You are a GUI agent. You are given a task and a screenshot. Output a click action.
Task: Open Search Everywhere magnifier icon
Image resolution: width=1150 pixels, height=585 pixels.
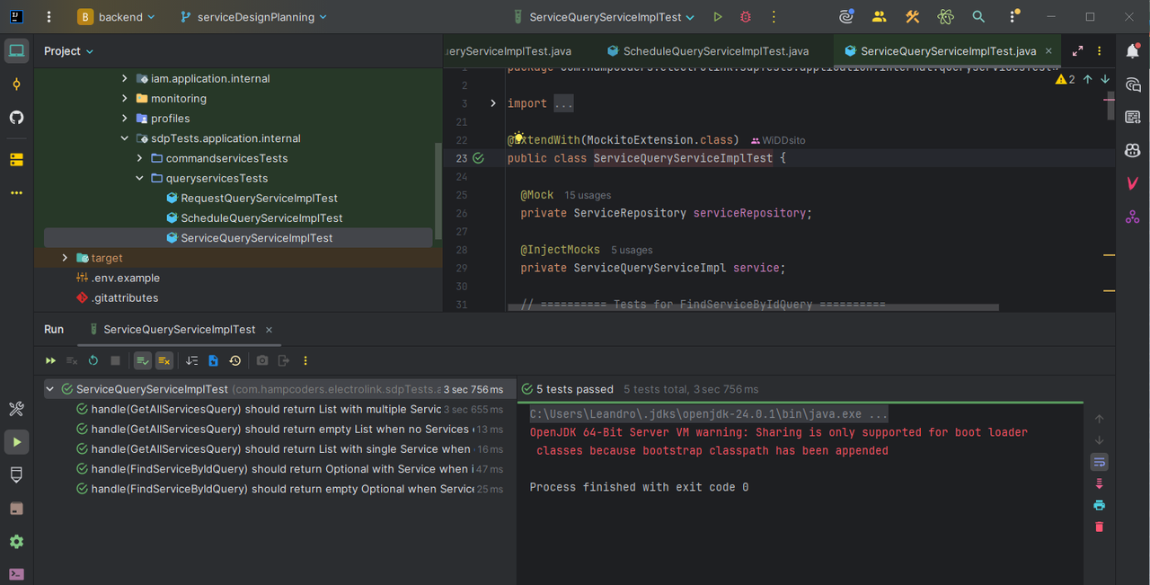[x=978, y=17]
